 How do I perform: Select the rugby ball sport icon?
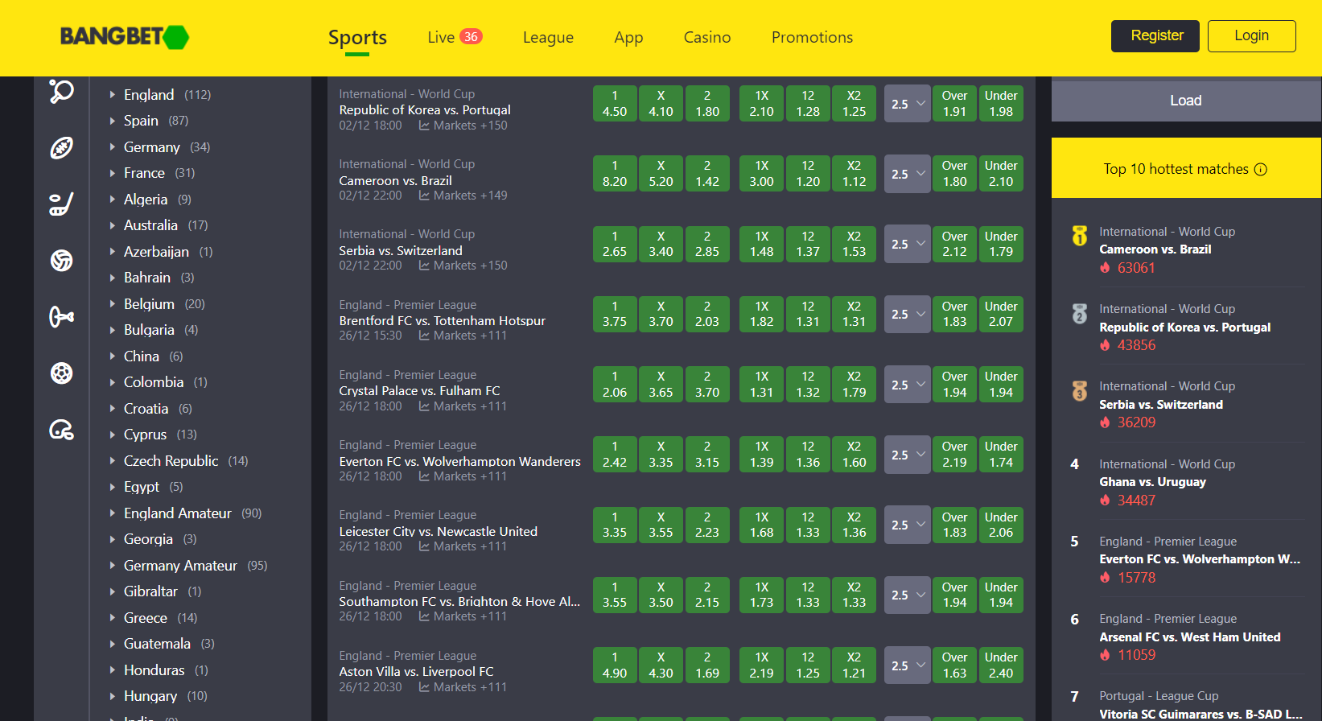(61, 148)
